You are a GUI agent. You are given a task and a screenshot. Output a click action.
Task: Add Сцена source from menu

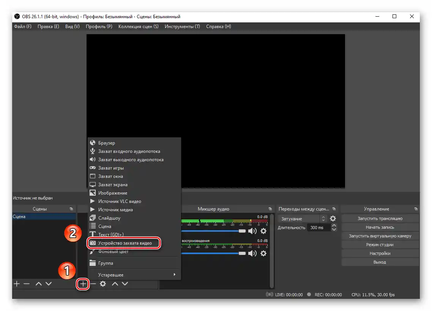pos(134,226)
